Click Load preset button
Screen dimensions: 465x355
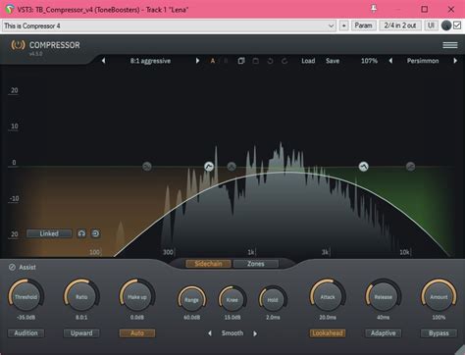pos(308,61)
